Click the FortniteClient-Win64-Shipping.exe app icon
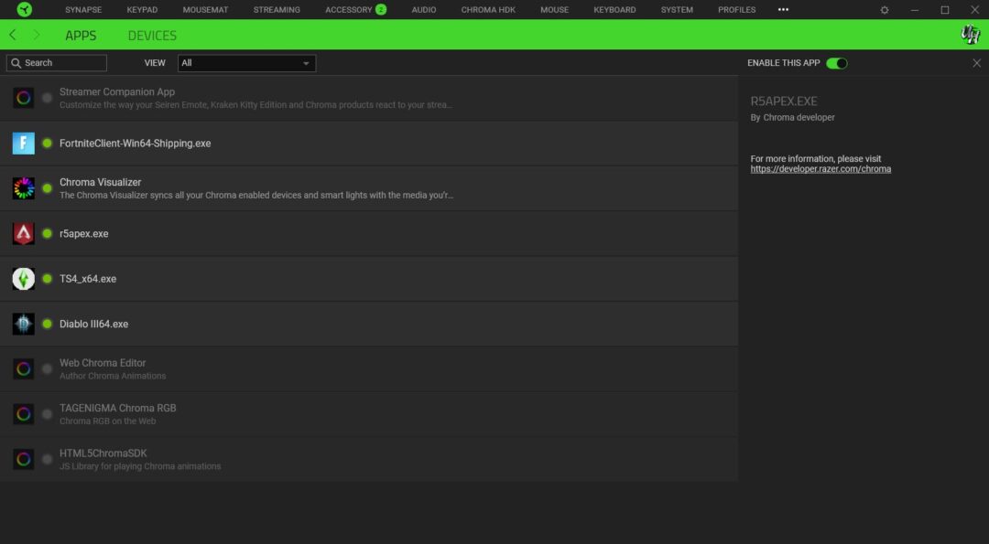 coord(23,143)
